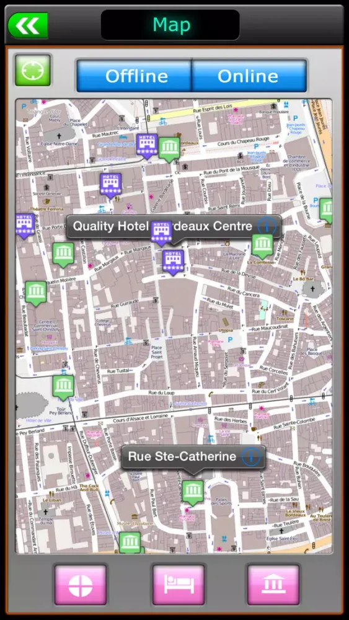Switch to the Offline map tab

tap(134, 76)
